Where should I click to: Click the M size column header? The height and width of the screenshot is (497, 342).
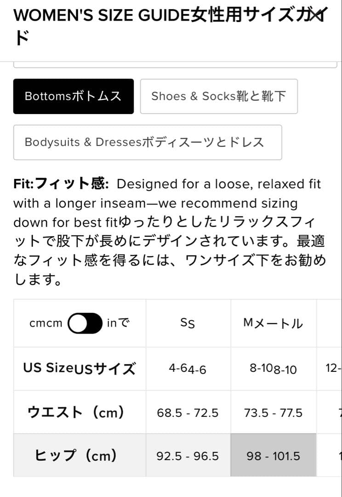click(273, 323)
